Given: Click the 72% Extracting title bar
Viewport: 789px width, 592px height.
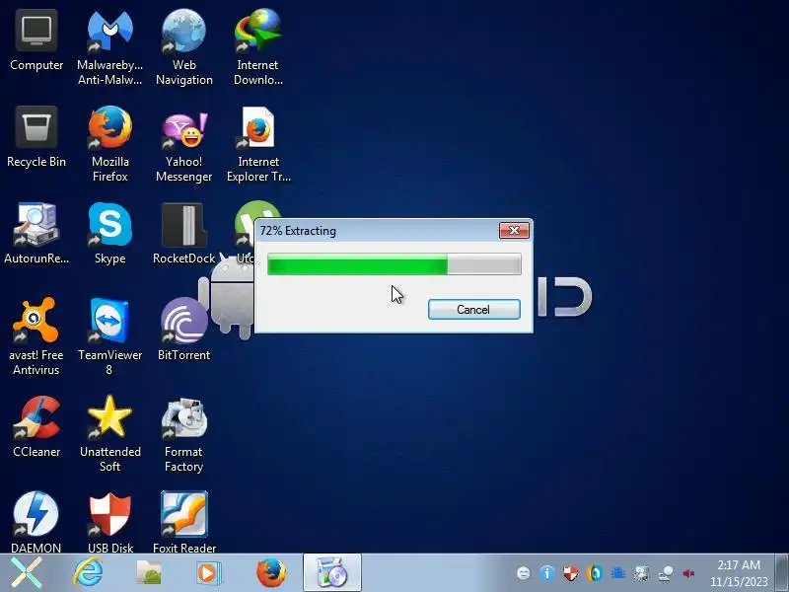Looking at the screenshot, I should 378,231.
